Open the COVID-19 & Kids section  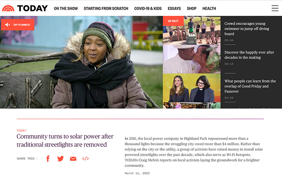[148, 9]
